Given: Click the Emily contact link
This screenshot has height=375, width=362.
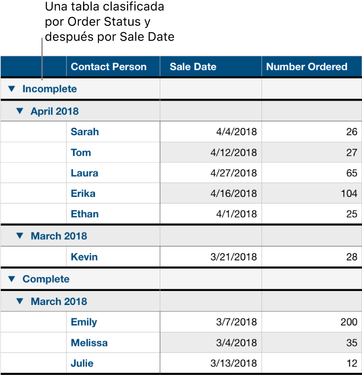Looking at the screenshot, I should click(x=84, y=322).
